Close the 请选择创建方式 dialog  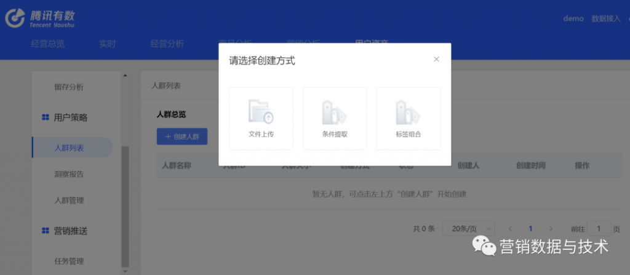click(436, 59)
